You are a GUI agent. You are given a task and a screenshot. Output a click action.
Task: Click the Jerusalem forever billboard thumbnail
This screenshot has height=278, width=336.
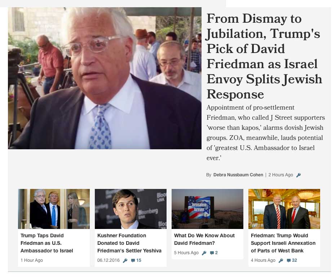[x=207, y=209]
